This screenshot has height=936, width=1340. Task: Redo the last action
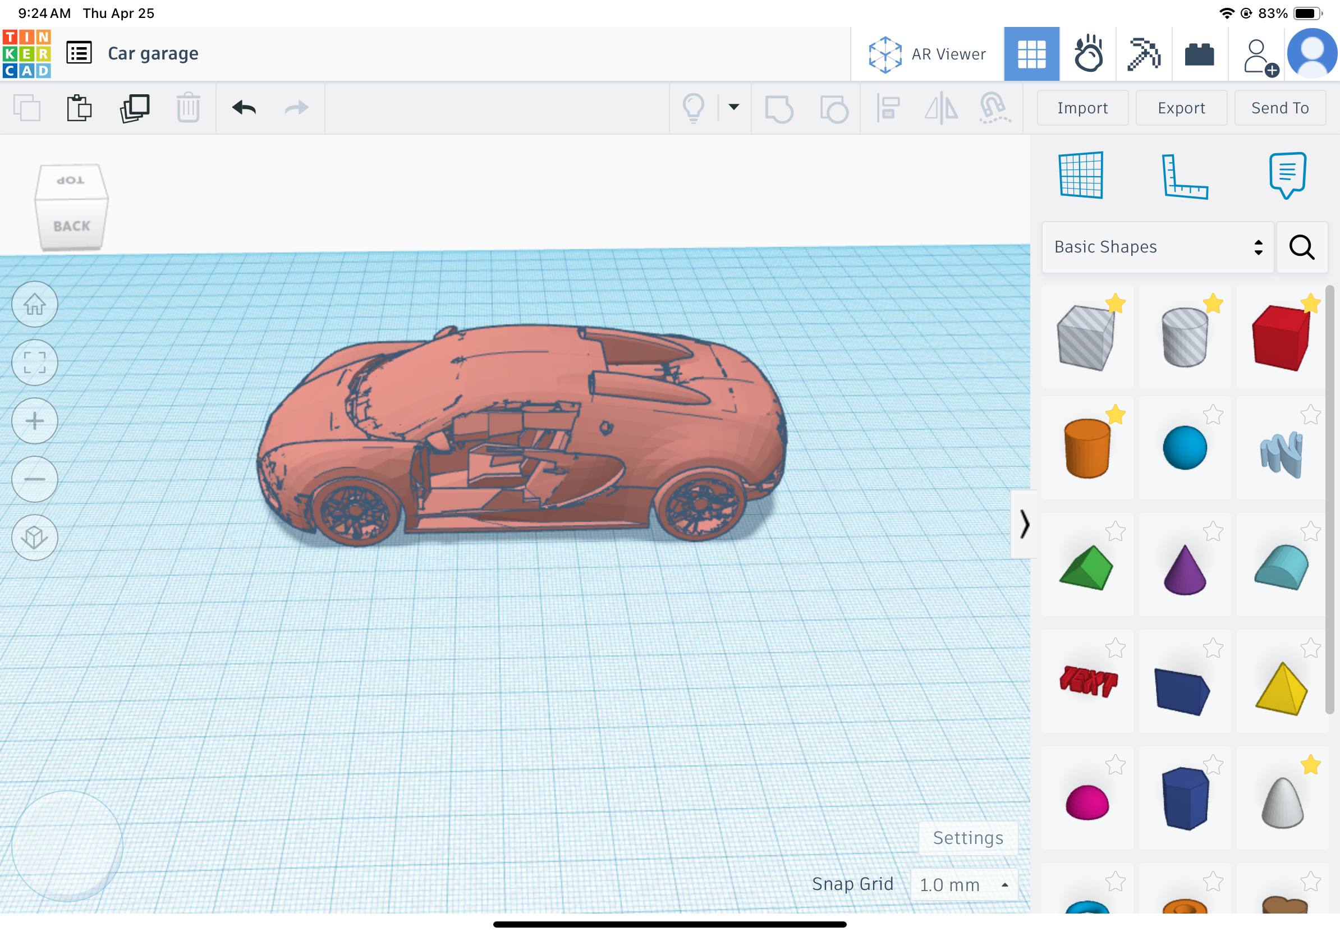coord(296,108)
